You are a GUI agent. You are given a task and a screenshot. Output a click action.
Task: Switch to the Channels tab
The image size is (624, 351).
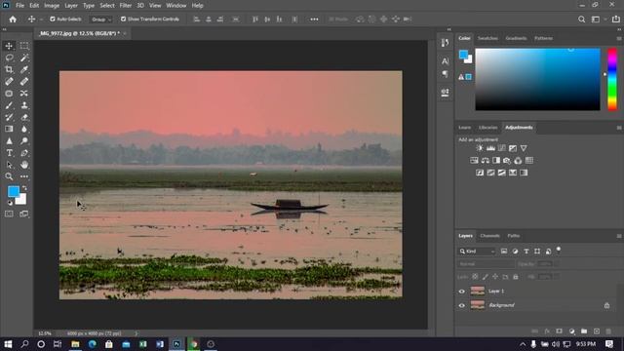(x=489, y=236)
